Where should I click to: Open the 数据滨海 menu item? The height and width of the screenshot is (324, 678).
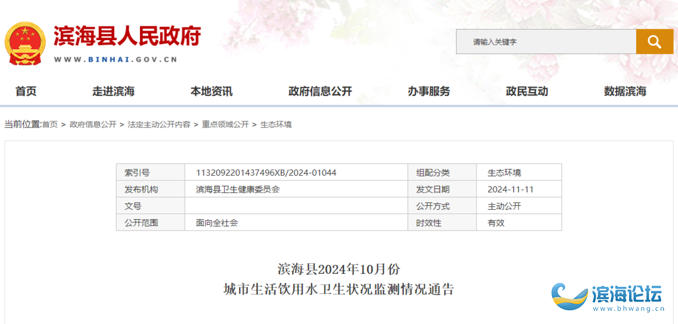[625, 92]
